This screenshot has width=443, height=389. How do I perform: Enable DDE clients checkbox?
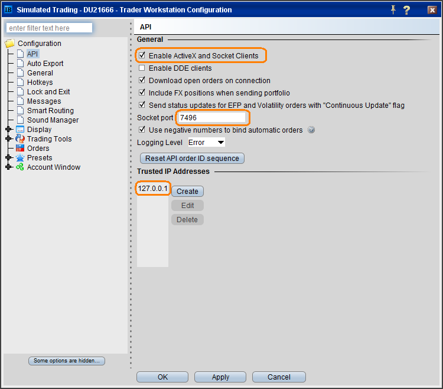(x=142, y=68)
